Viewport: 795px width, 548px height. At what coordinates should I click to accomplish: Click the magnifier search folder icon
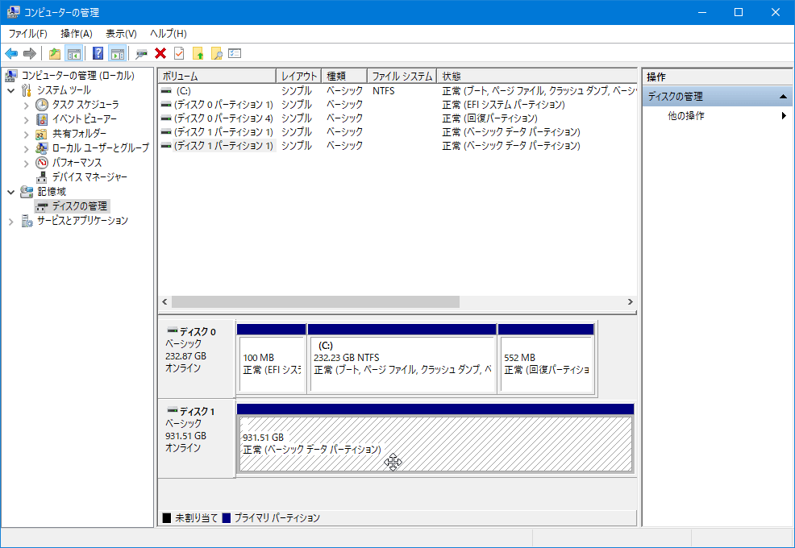pos(216,53)
